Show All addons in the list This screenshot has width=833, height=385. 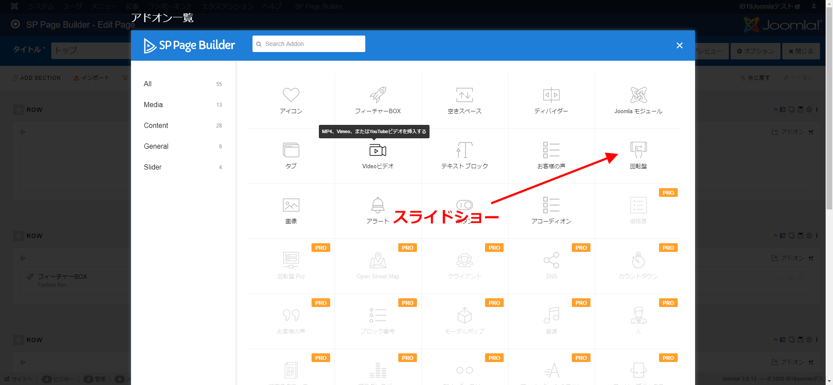[148, 84]
